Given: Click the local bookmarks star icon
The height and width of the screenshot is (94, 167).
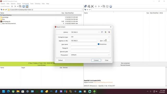Looking at the screenshot, I should coord(4,10).
